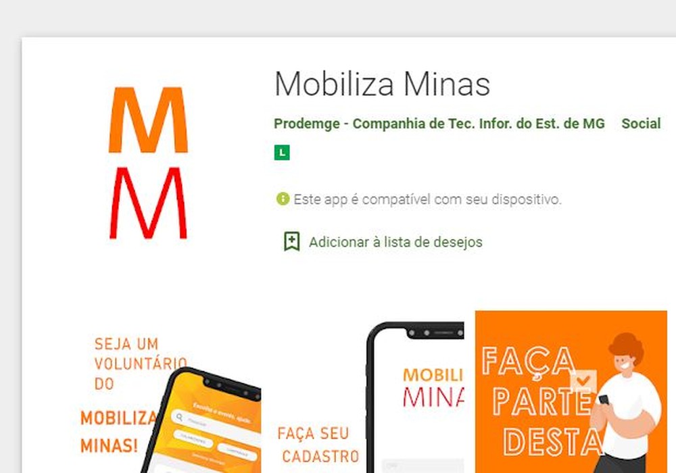Click the bookmark wishlist icon
The image size is (676, 473).
tap(292, 241)
